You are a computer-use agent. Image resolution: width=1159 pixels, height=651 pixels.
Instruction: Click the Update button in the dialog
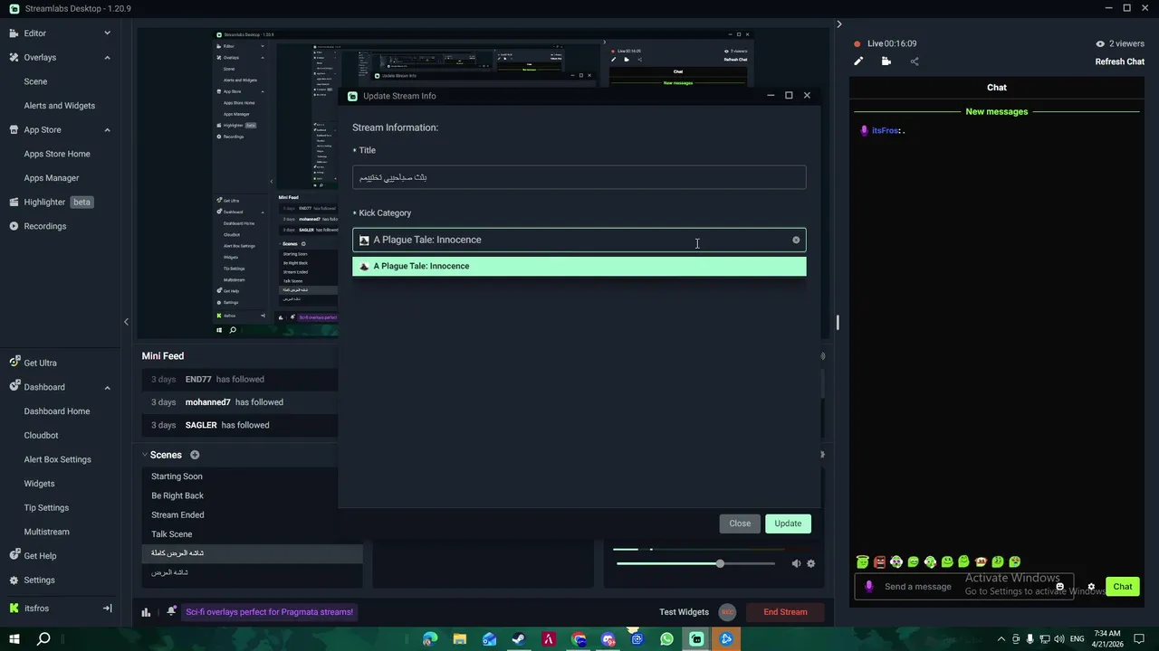pos(788,524)
